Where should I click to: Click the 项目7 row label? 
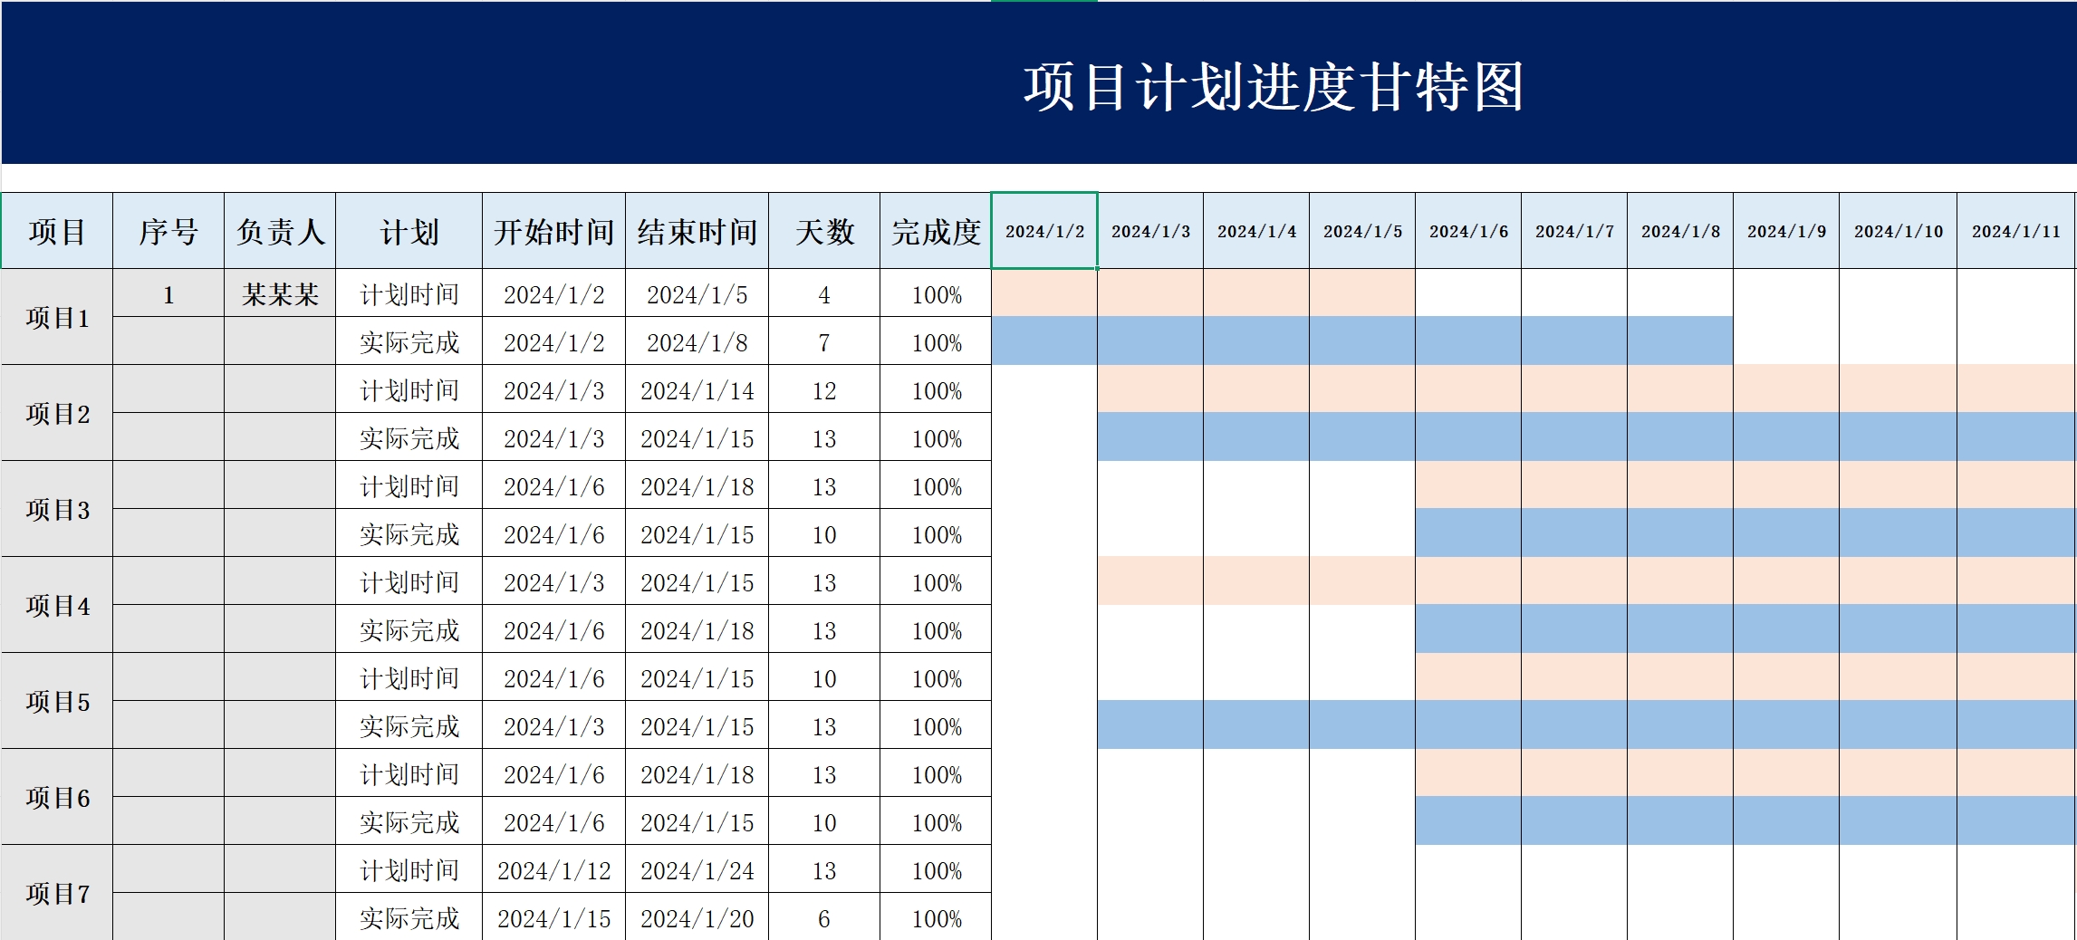pos(57,893)
